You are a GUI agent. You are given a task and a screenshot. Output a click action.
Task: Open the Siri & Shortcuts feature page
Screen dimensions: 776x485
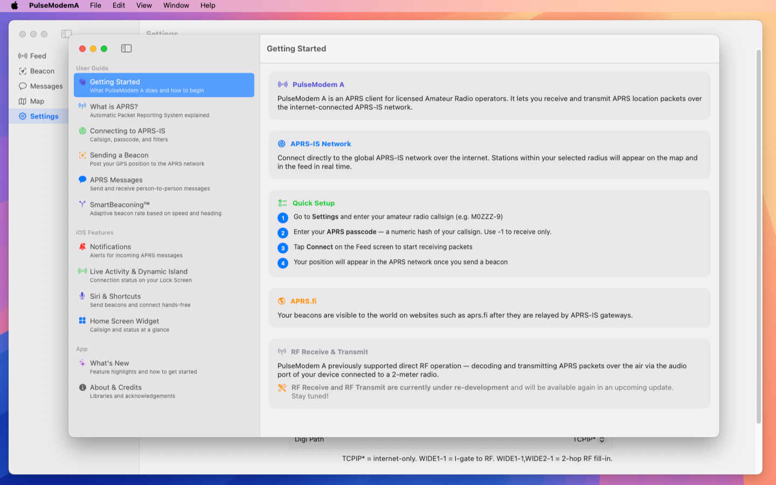point(164,300)
